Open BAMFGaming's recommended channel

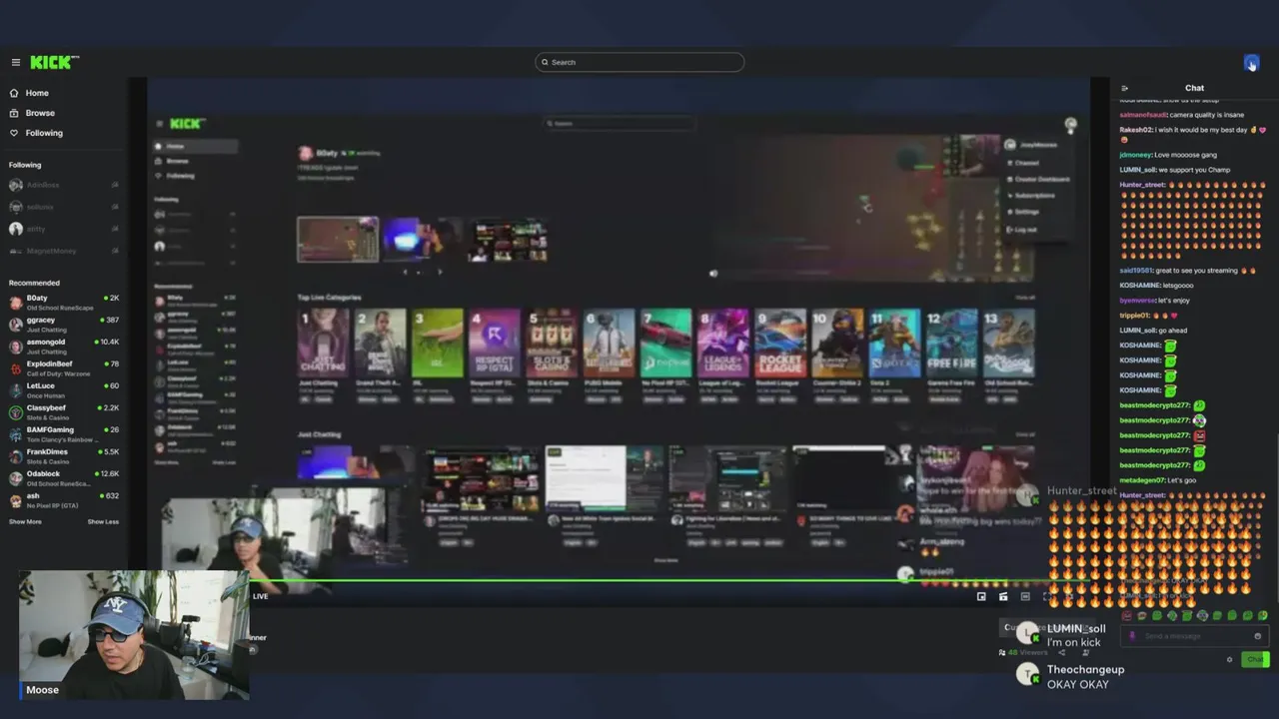click(63, 433)
